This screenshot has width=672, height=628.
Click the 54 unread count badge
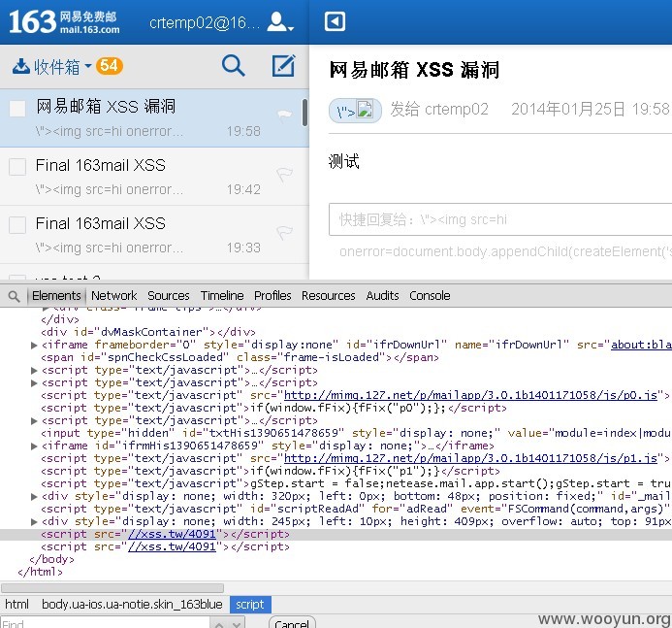pos(110,66)
